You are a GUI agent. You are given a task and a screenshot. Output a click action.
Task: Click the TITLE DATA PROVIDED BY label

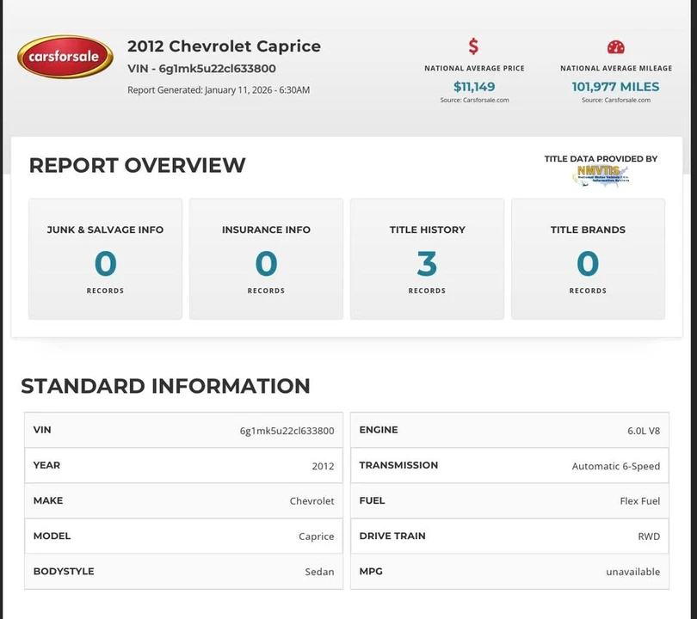[x=601, y=158]
